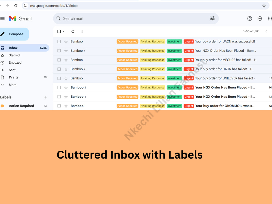
Task: Star the UACN has failed email
Action: (66, 69)
